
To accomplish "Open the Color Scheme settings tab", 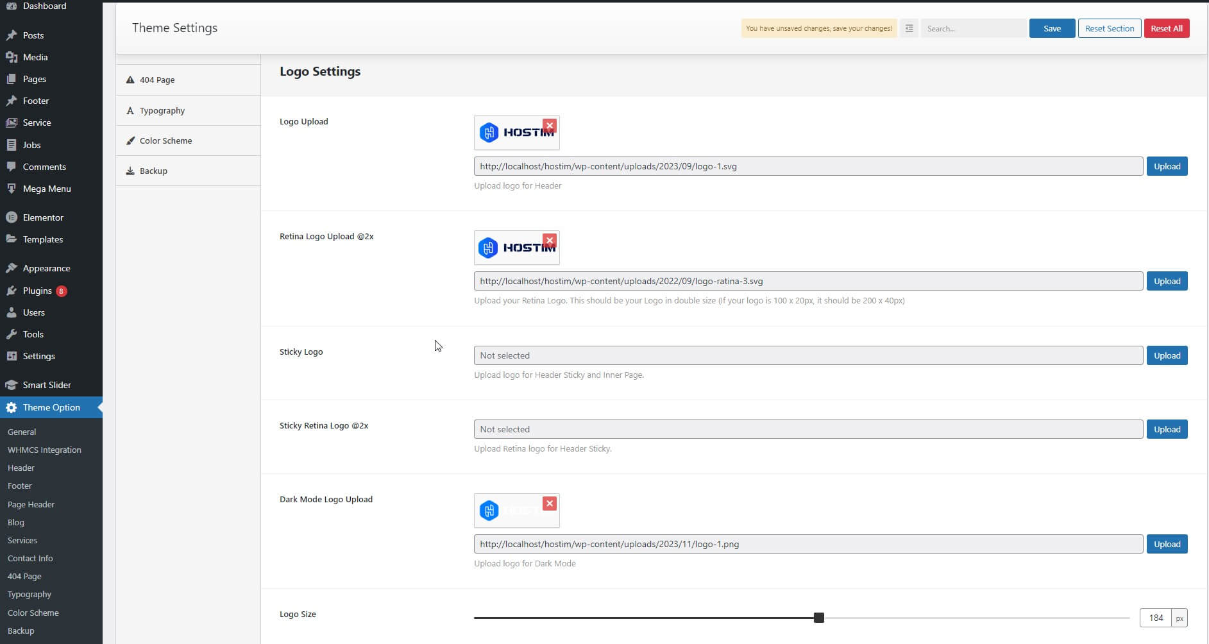I will [x=188, y=140].
